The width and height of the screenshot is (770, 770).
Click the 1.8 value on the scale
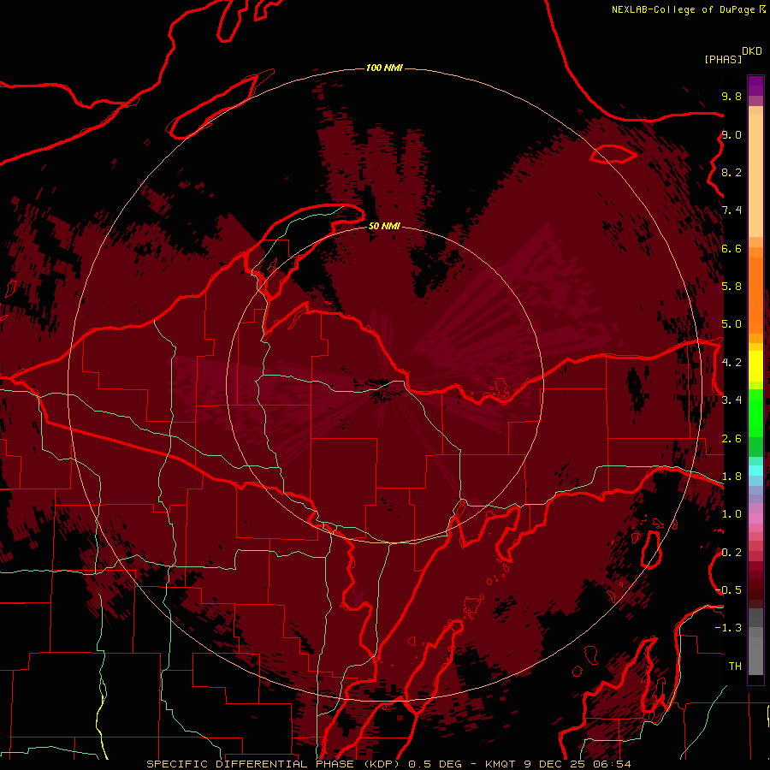pyautogui.click(x=731, y=477)
